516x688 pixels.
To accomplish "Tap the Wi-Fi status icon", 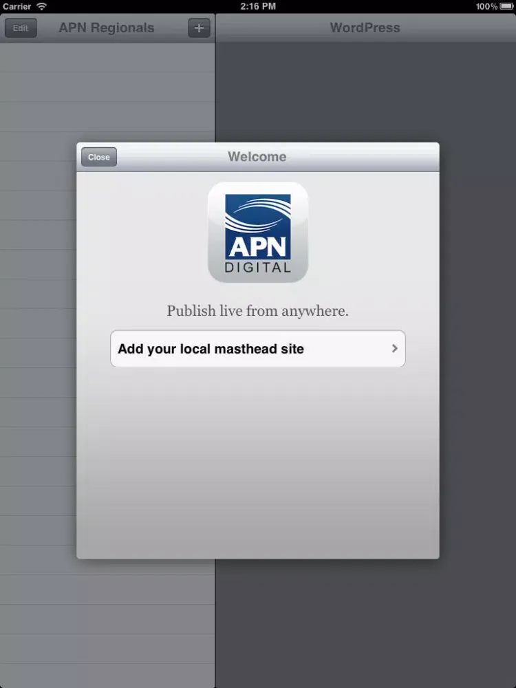I will [x=41, y=6].
